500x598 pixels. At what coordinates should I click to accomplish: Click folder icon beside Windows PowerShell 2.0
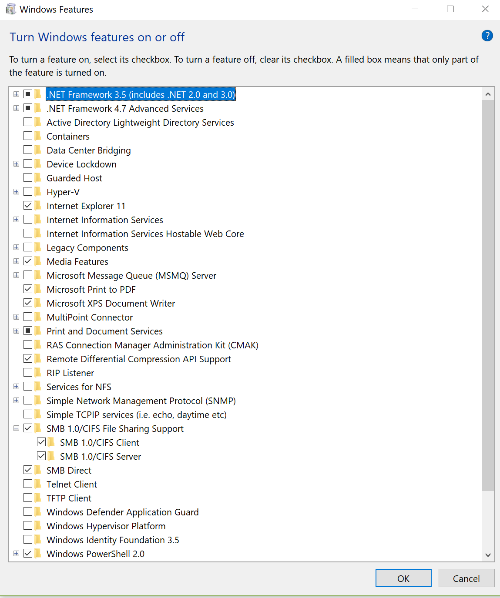pyautogui.click(x=38, y=554)
